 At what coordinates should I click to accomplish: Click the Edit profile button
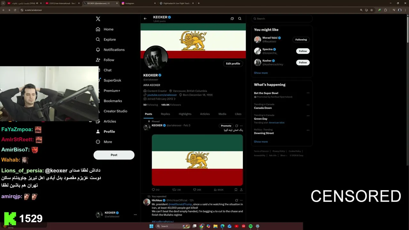click(x=233, y=64)
